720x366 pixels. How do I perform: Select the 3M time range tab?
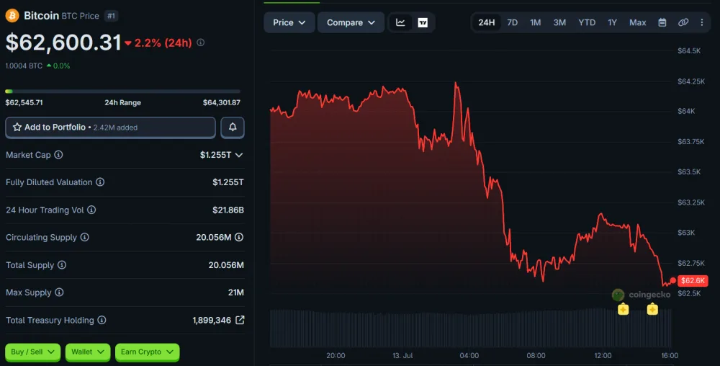(x=559, y=22)
